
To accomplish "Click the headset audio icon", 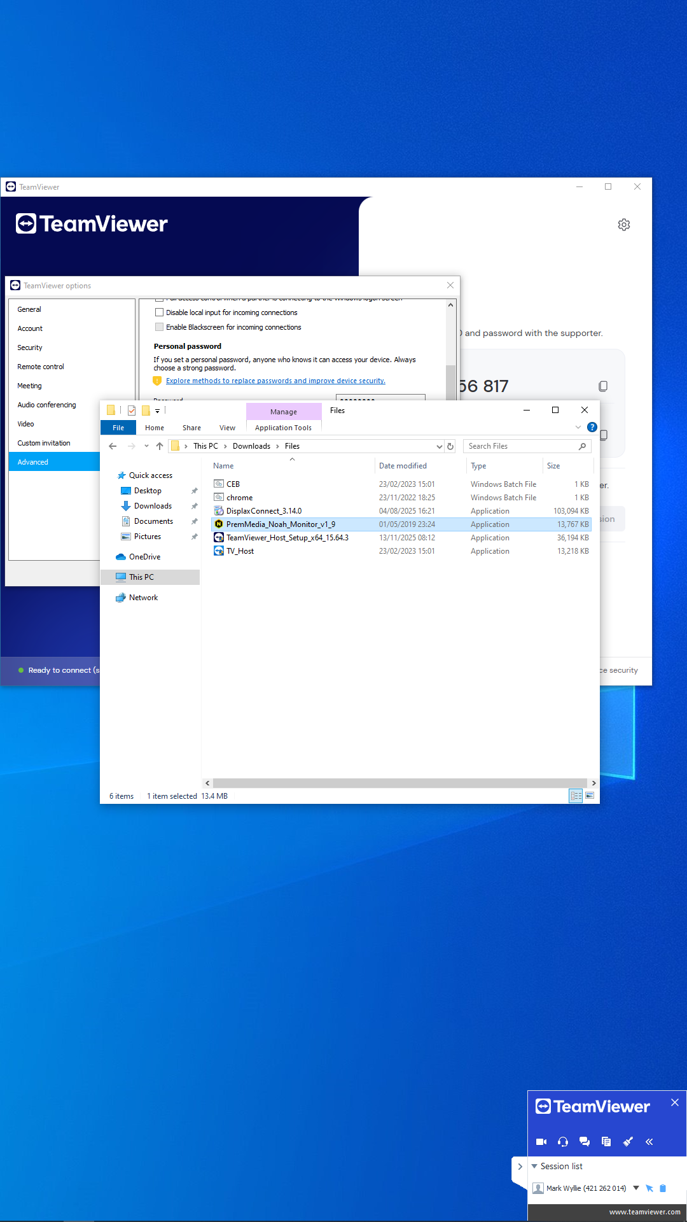I will coord(563,1142).
